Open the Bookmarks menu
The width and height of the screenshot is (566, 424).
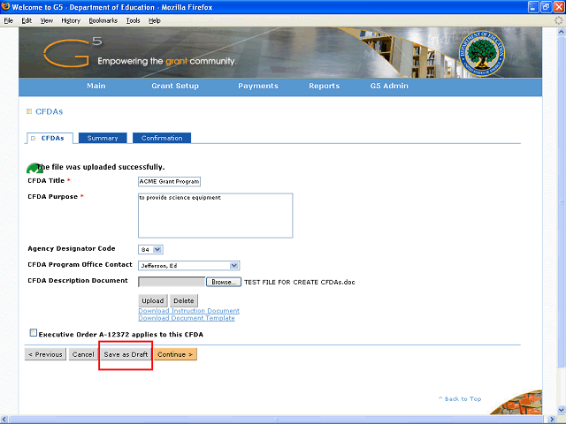[103, 20]
